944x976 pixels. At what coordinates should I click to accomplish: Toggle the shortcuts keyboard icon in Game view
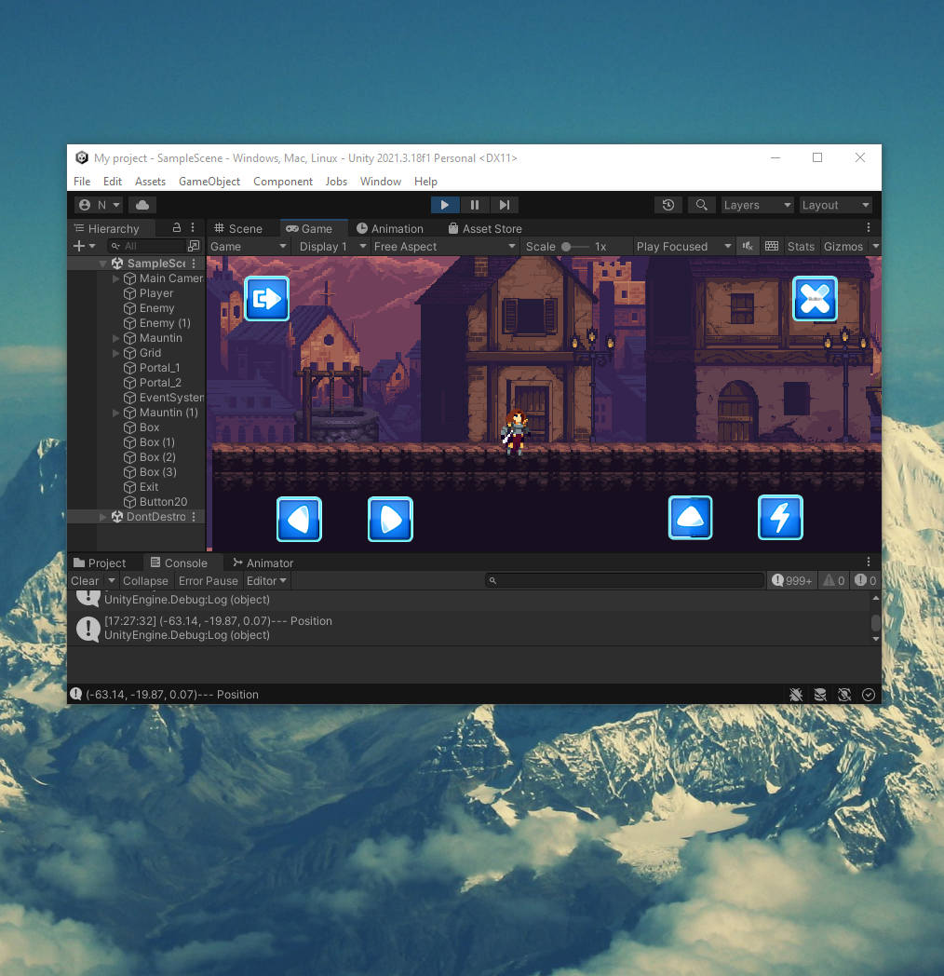[772, 247]
